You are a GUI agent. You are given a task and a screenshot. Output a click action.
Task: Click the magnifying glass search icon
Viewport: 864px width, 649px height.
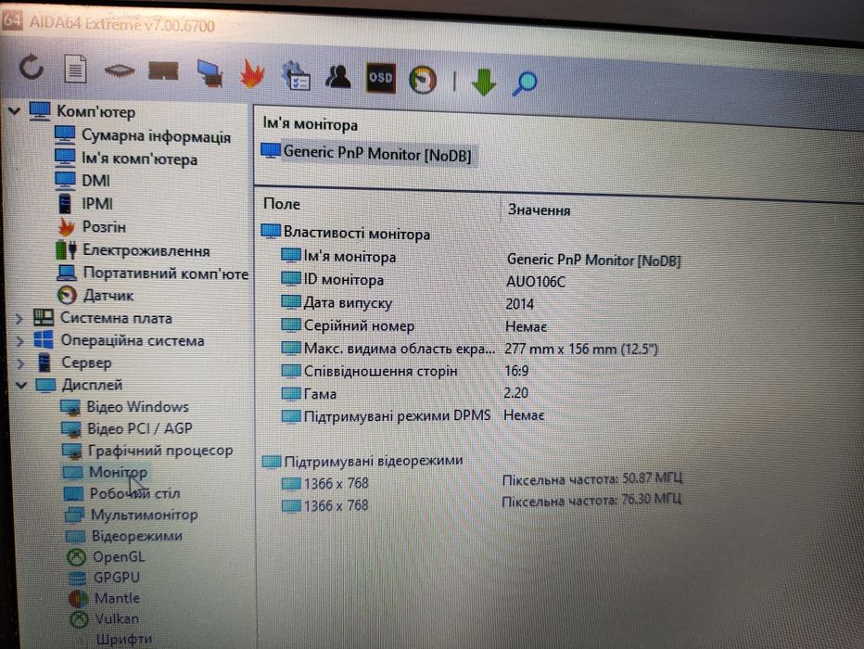pos(524,83)
